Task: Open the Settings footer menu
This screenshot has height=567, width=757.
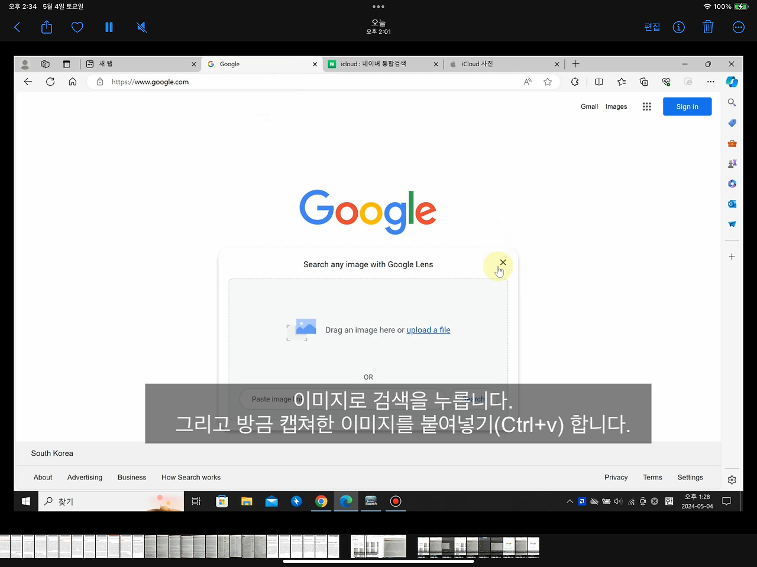Action: [x=690, y=477]
